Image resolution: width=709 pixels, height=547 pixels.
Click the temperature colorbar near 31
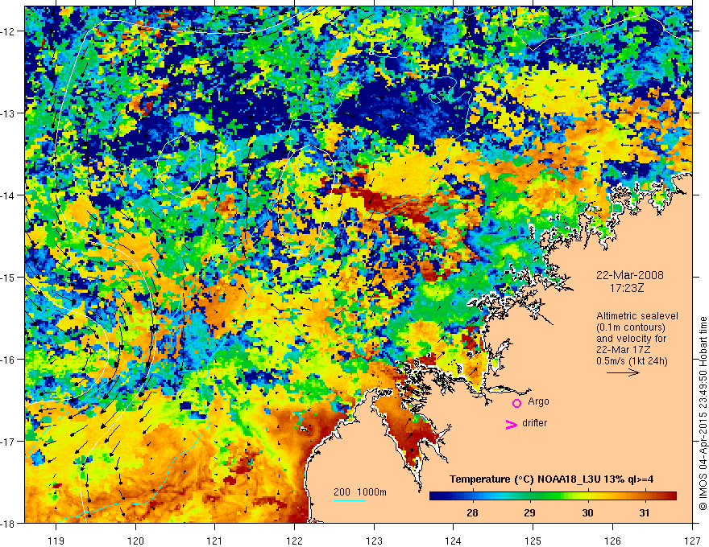click(645, 496)
